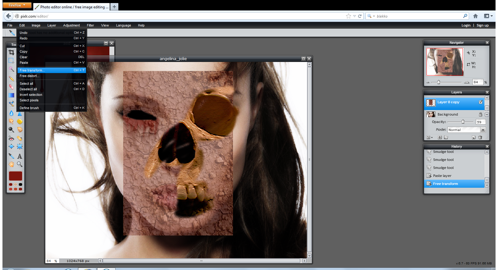Click the Opacity value field

[x=480, y=122]
